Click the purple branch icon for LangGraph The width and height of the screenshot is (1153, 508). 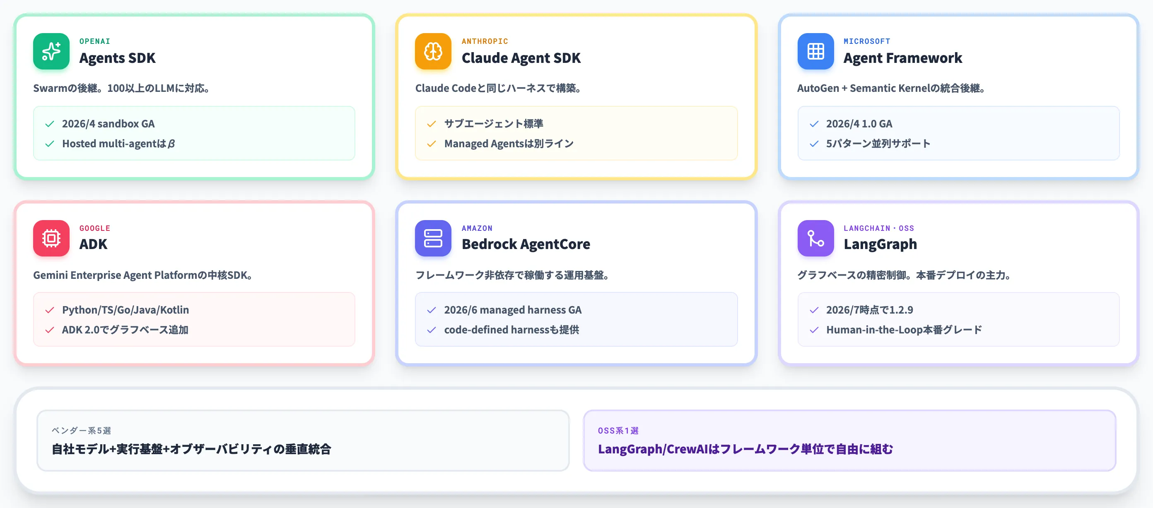[815, 238]
